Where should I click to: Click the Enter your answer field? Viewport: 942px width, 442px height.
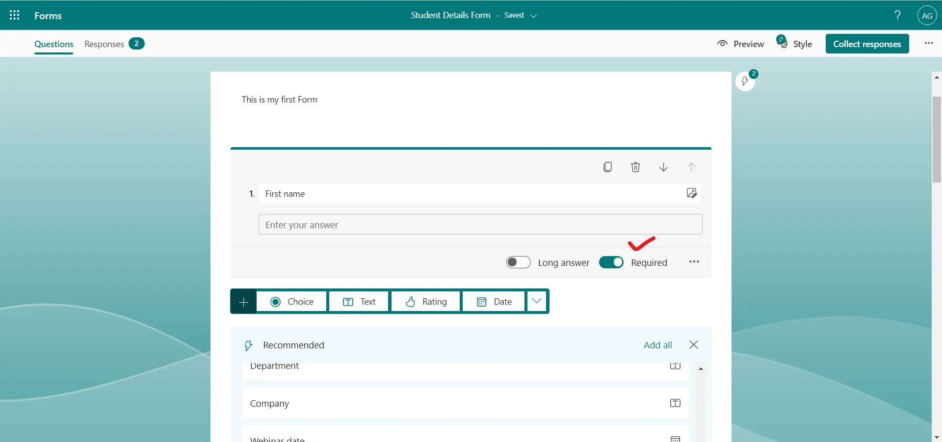click(x=480, y=224)
